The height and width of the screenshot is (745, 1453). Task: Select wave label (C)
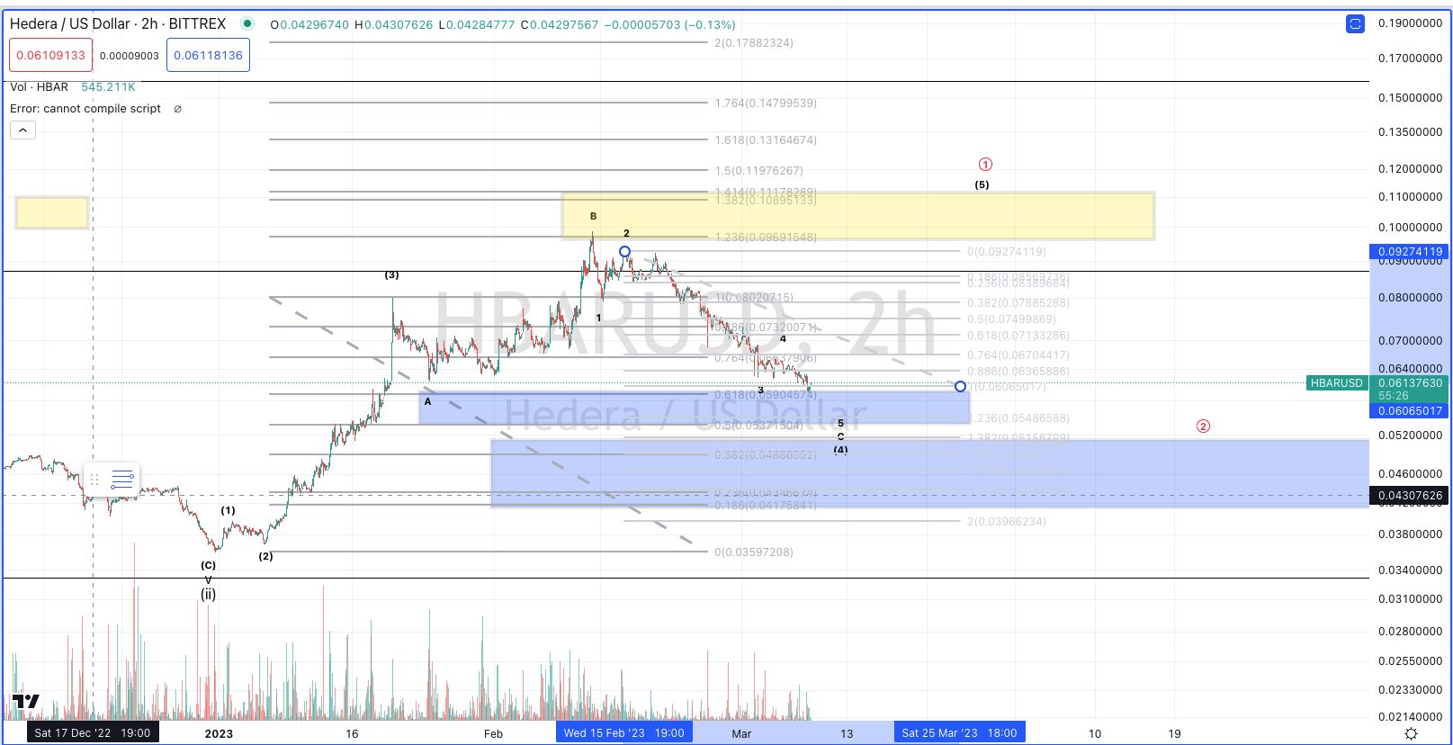(x=208, y=565)
